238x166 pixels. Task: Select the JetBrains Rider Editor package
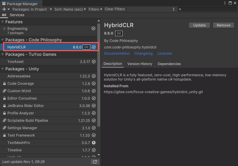[48, 106]
